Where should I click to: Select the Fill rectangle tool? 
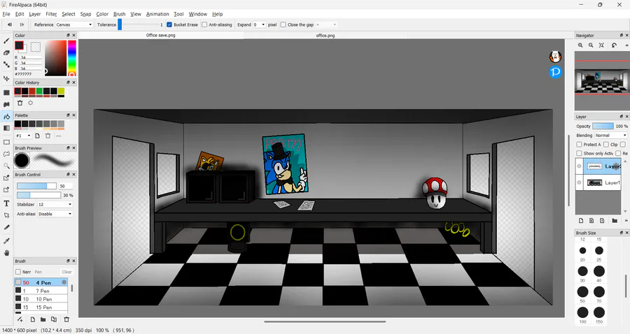coord(6,93)
